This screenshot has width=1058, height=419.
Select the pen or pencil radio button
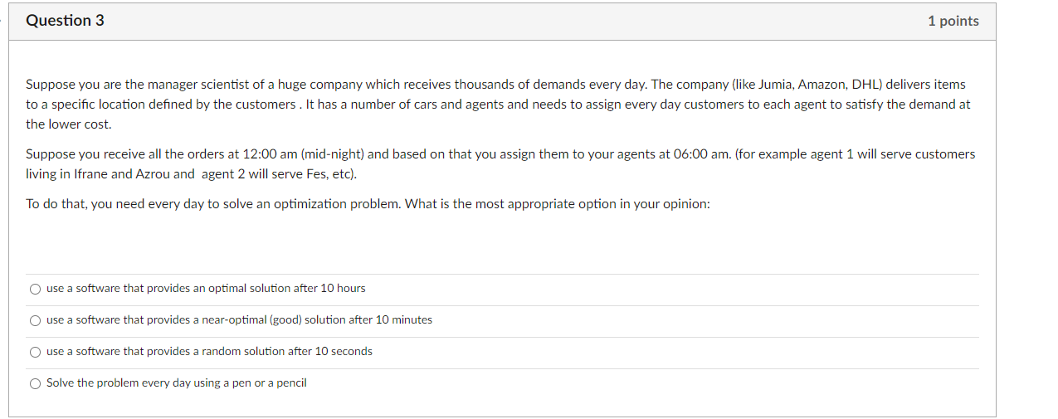(35, 383)
